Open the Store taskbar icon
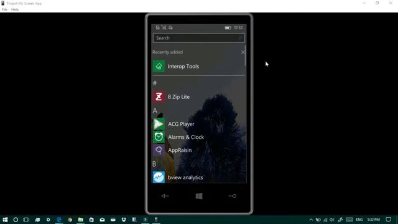Image resolution: width=398 pixels, height=224 pixels. click(91, 220)
